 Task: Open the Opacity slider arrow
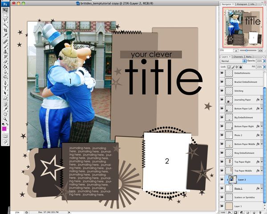point(265,61)
